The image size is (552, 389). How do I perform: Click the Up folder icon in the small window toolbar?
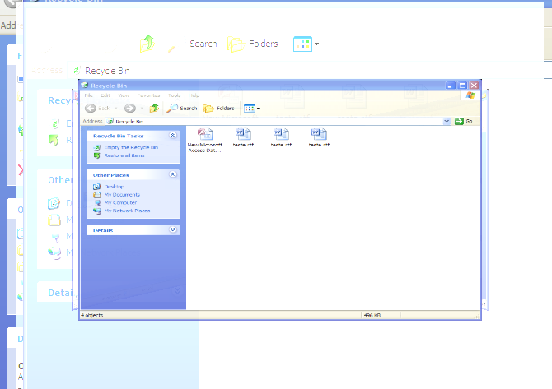[x=153, y=108]
